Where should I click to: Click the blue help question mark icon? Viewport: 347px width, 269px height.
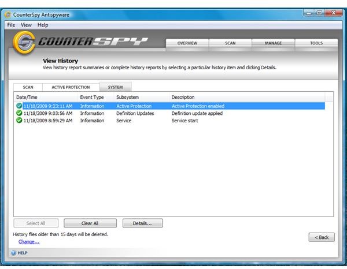coord(13,253)
